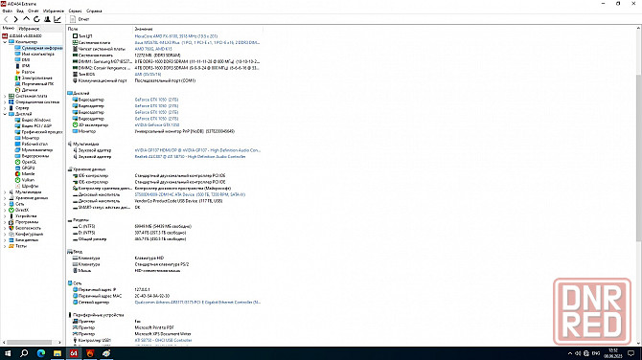Collapse the Компьютер tree node
Screen dimensions: 642x360
click(5, 42)
